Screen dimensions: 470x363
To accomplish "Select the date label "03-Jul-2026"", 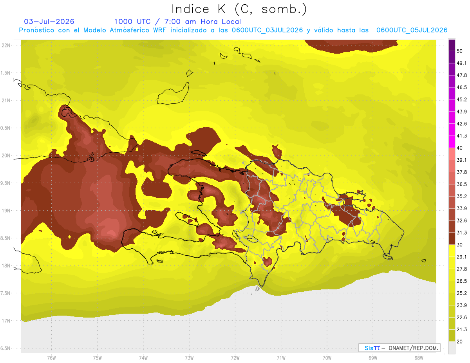I will (49, 22).
